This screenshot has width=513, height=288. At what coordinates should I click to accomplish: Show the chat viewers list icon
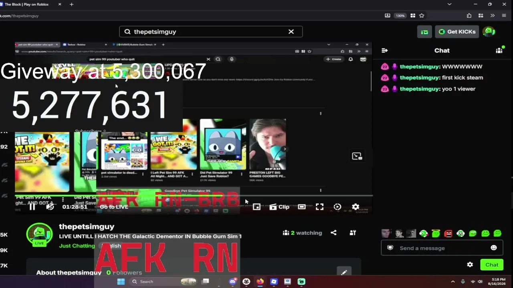click(x=499, y=50)
